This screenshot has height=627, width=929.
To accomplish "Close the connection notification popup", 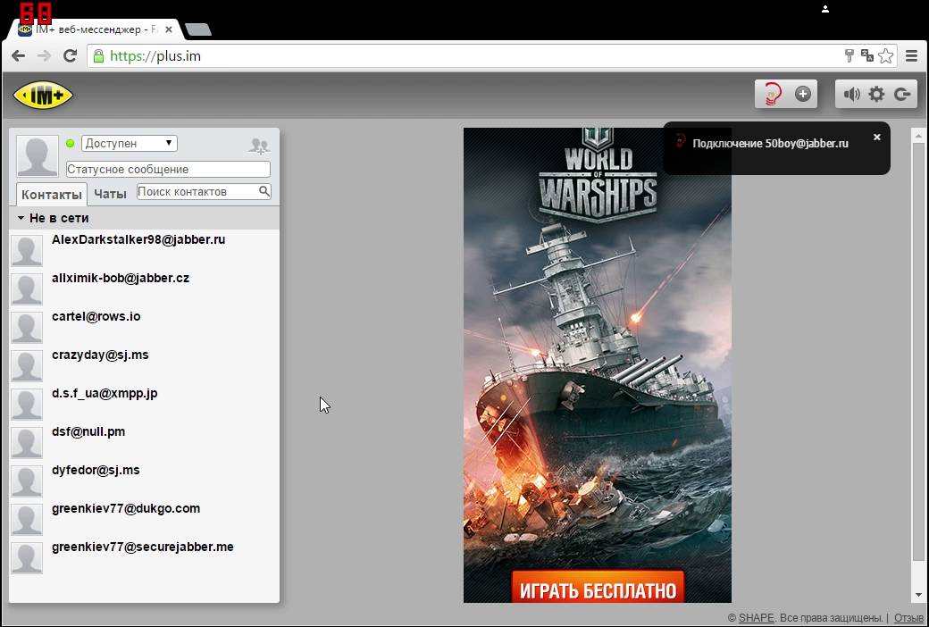I will pos(877,137).
